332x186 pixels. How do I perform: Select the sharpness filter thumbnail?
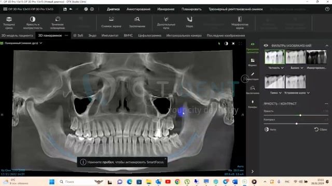274,57
